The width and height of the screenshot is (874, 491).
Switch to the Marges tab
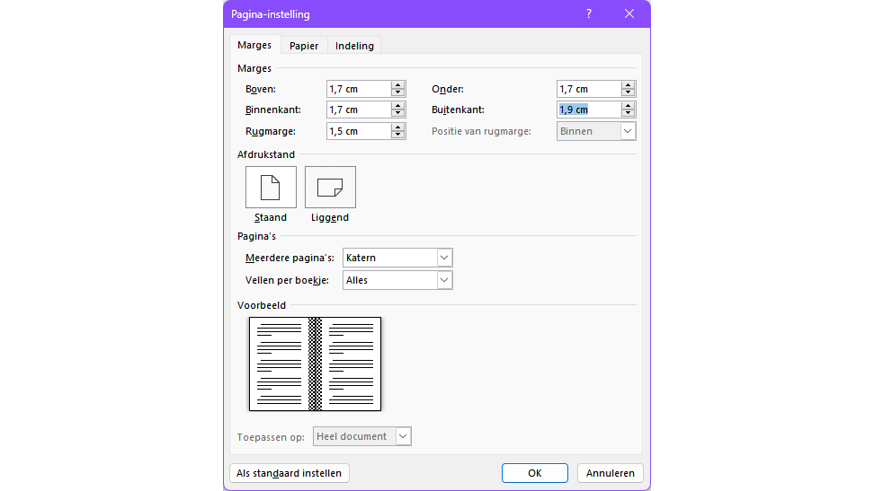(x=254, y=45)
